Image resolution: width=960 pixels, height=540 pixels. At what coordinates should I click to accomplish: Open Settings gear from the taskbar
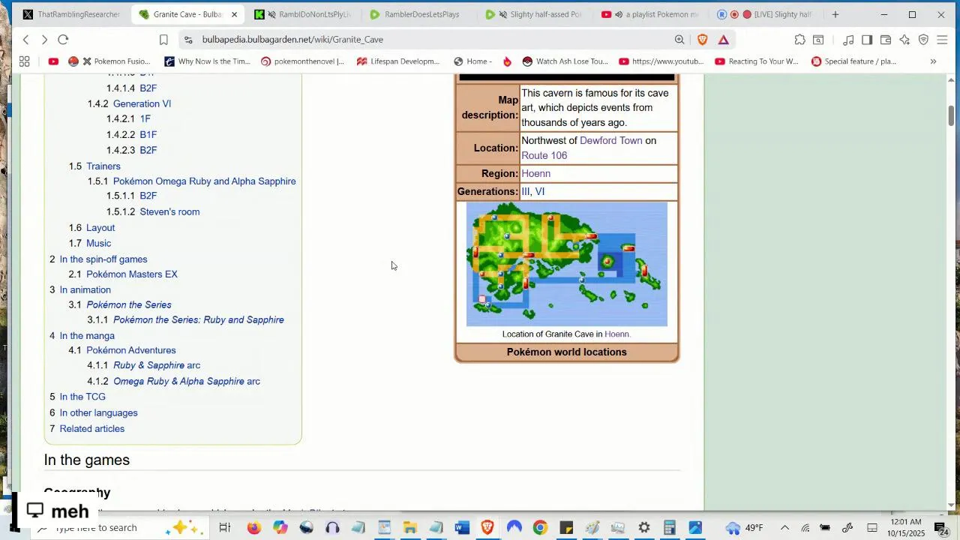643,528
